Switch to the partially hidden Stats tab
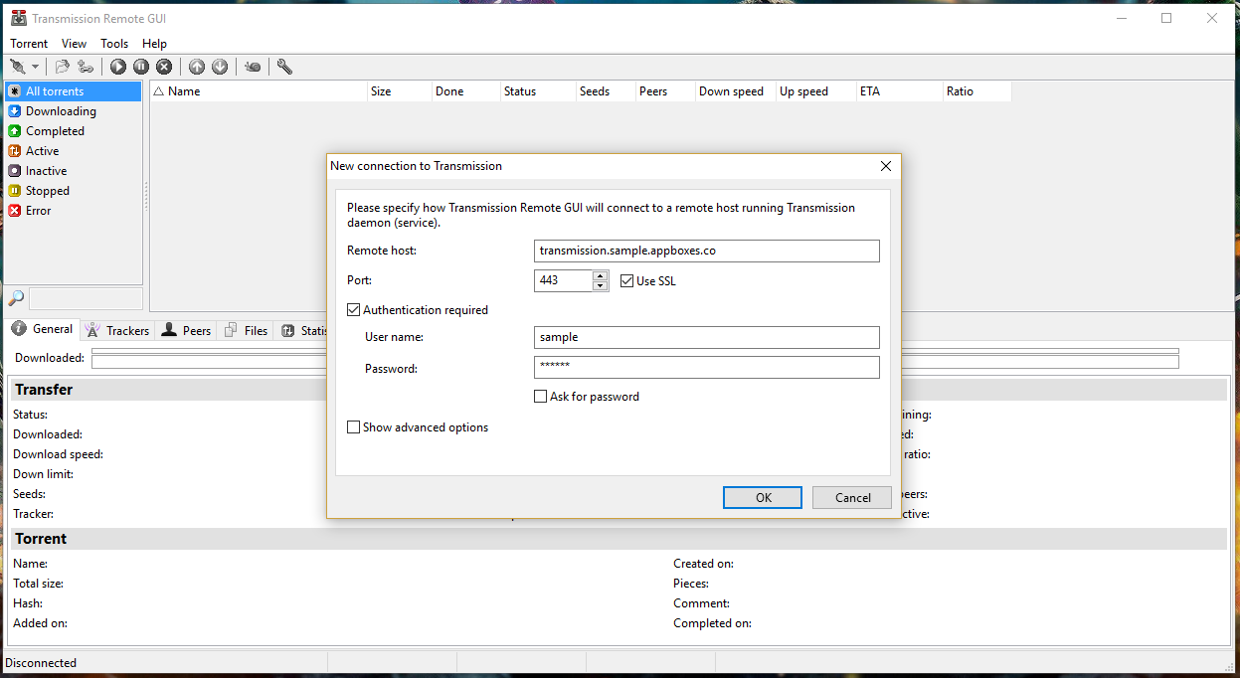 [x=302, y=330]
